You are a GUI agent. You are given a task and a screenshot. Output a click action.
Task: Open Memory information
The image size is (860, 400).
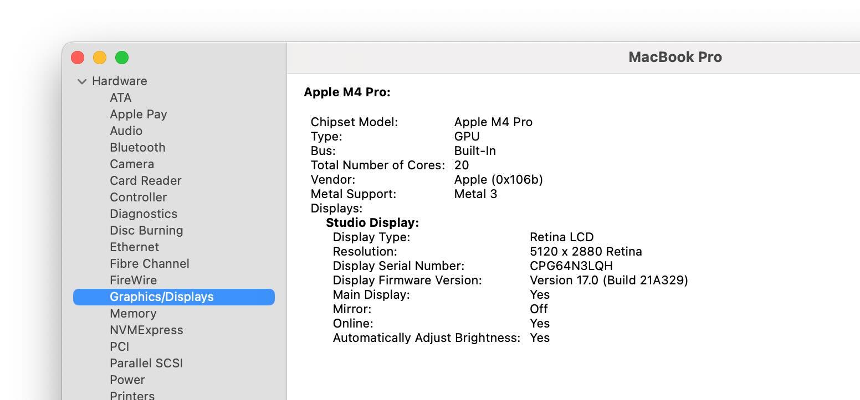tap(133, 313)
